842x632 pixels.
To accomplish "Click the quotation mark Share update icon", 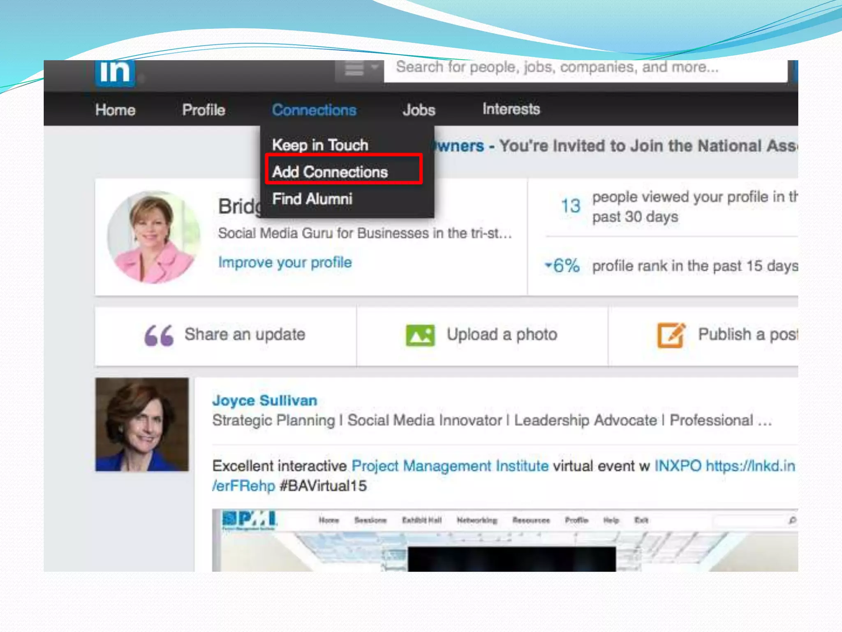I will pos(159,335).
